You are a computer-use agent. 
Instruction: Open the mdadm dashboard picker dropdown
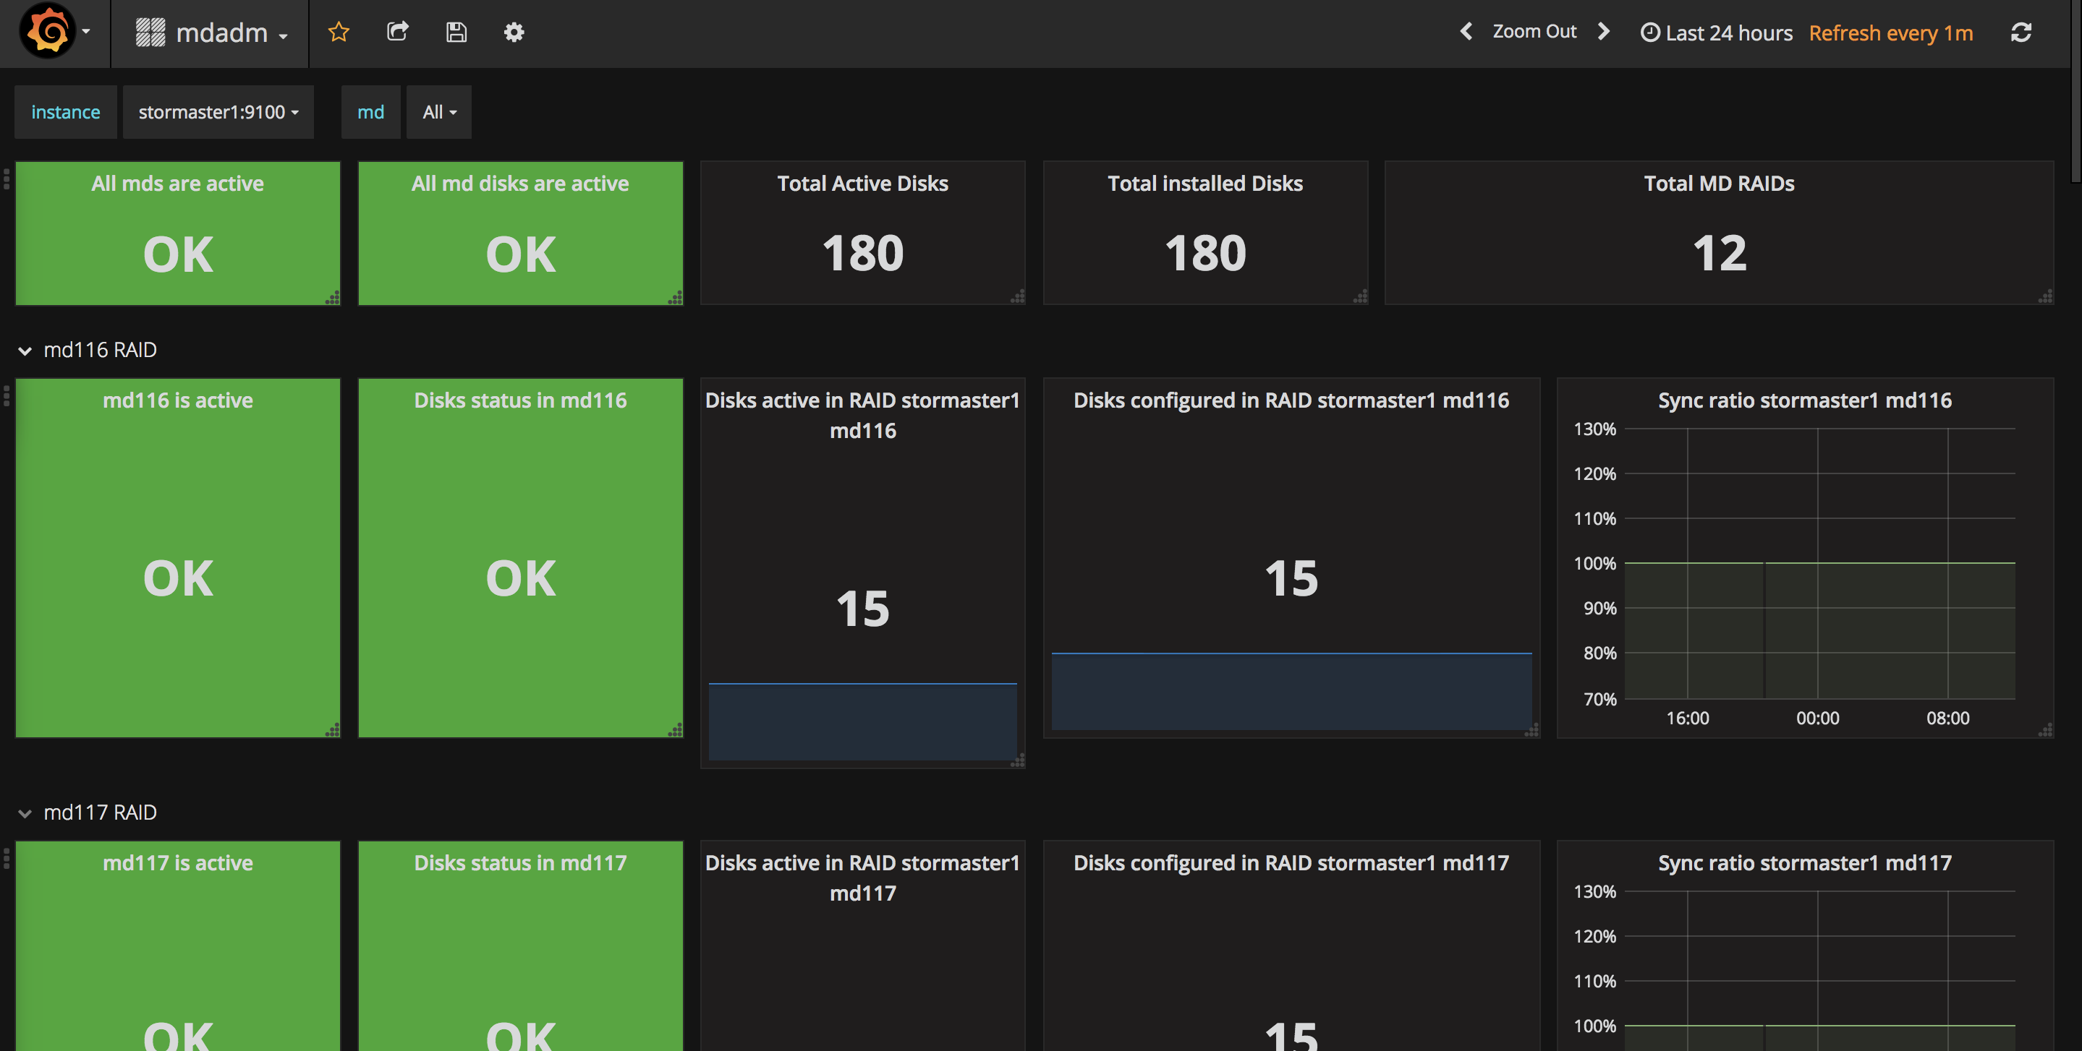click(x=212, y=33)
